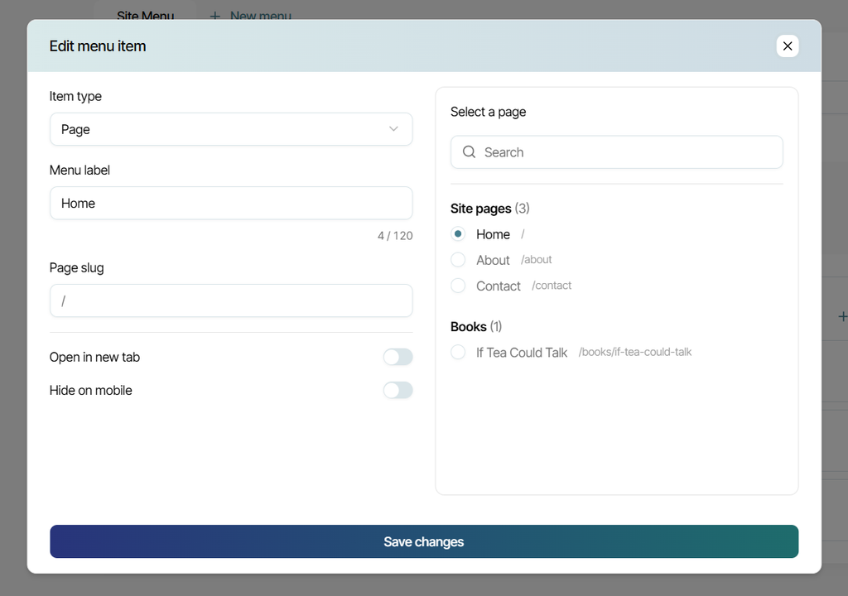Click the Page slug input field
This screenshot has width=848, height=596.
231,300
